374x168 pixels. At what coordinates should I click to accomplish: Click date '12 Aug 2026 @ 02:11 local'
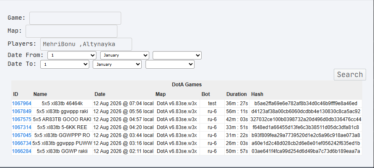click(x=123, y=151)
